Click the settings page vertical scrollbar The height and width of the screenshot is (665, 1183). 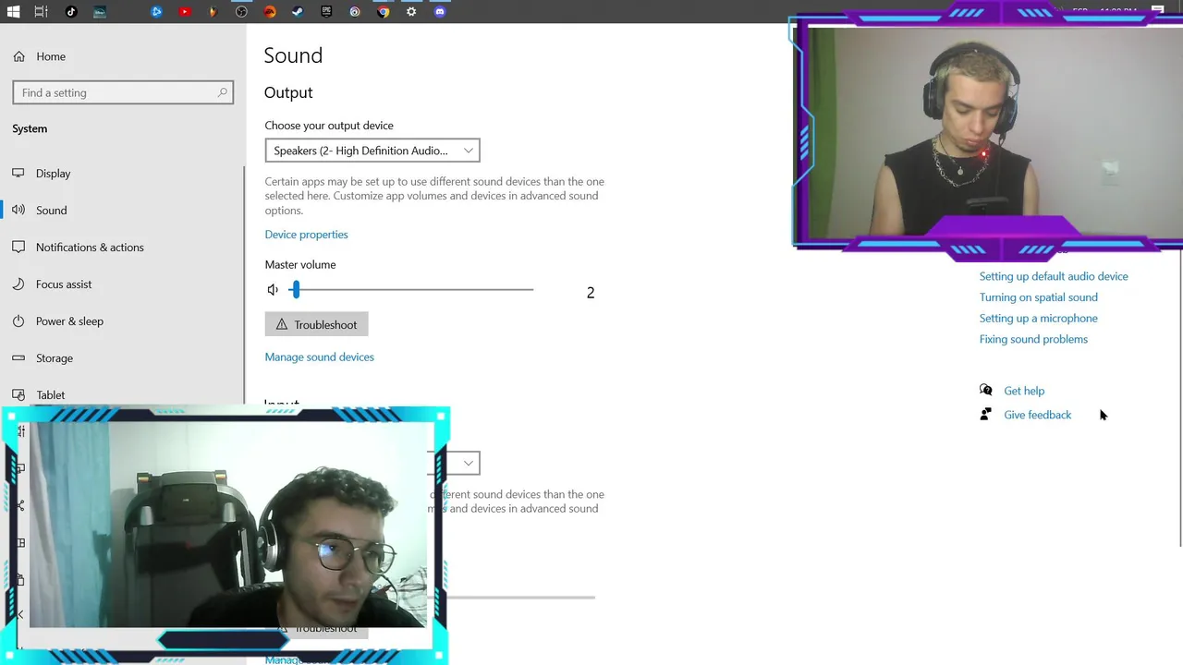tap(1180, 397)
